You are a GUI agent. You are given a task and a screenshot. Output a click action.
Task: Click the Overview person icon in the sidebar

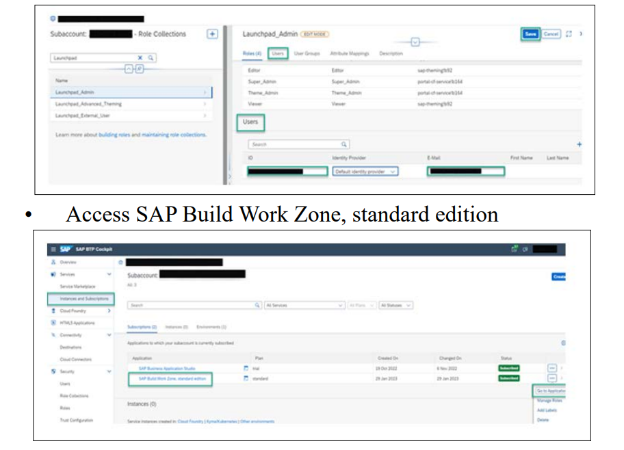tap(53, 262)
